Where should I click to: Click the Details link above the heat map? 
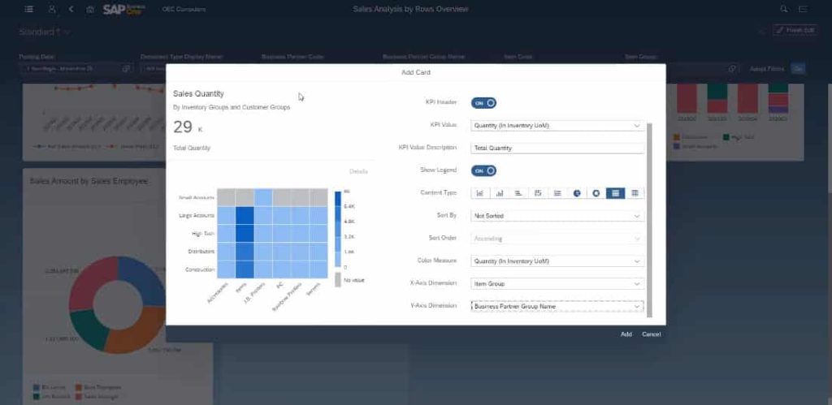(x=358, y=171)
